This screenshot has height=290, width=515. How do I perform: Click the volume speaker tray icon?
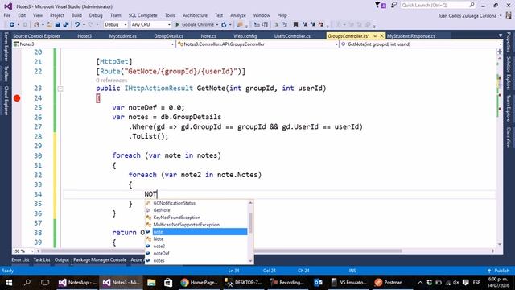pos(456,283)
